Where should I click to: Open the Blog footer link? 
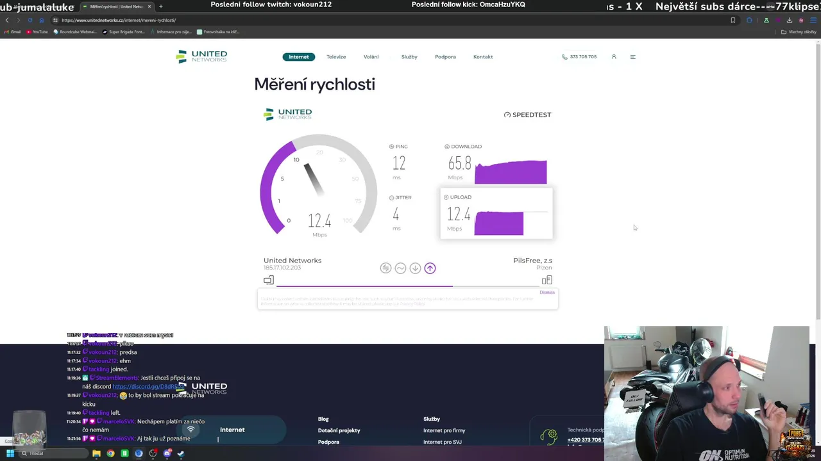323,419
